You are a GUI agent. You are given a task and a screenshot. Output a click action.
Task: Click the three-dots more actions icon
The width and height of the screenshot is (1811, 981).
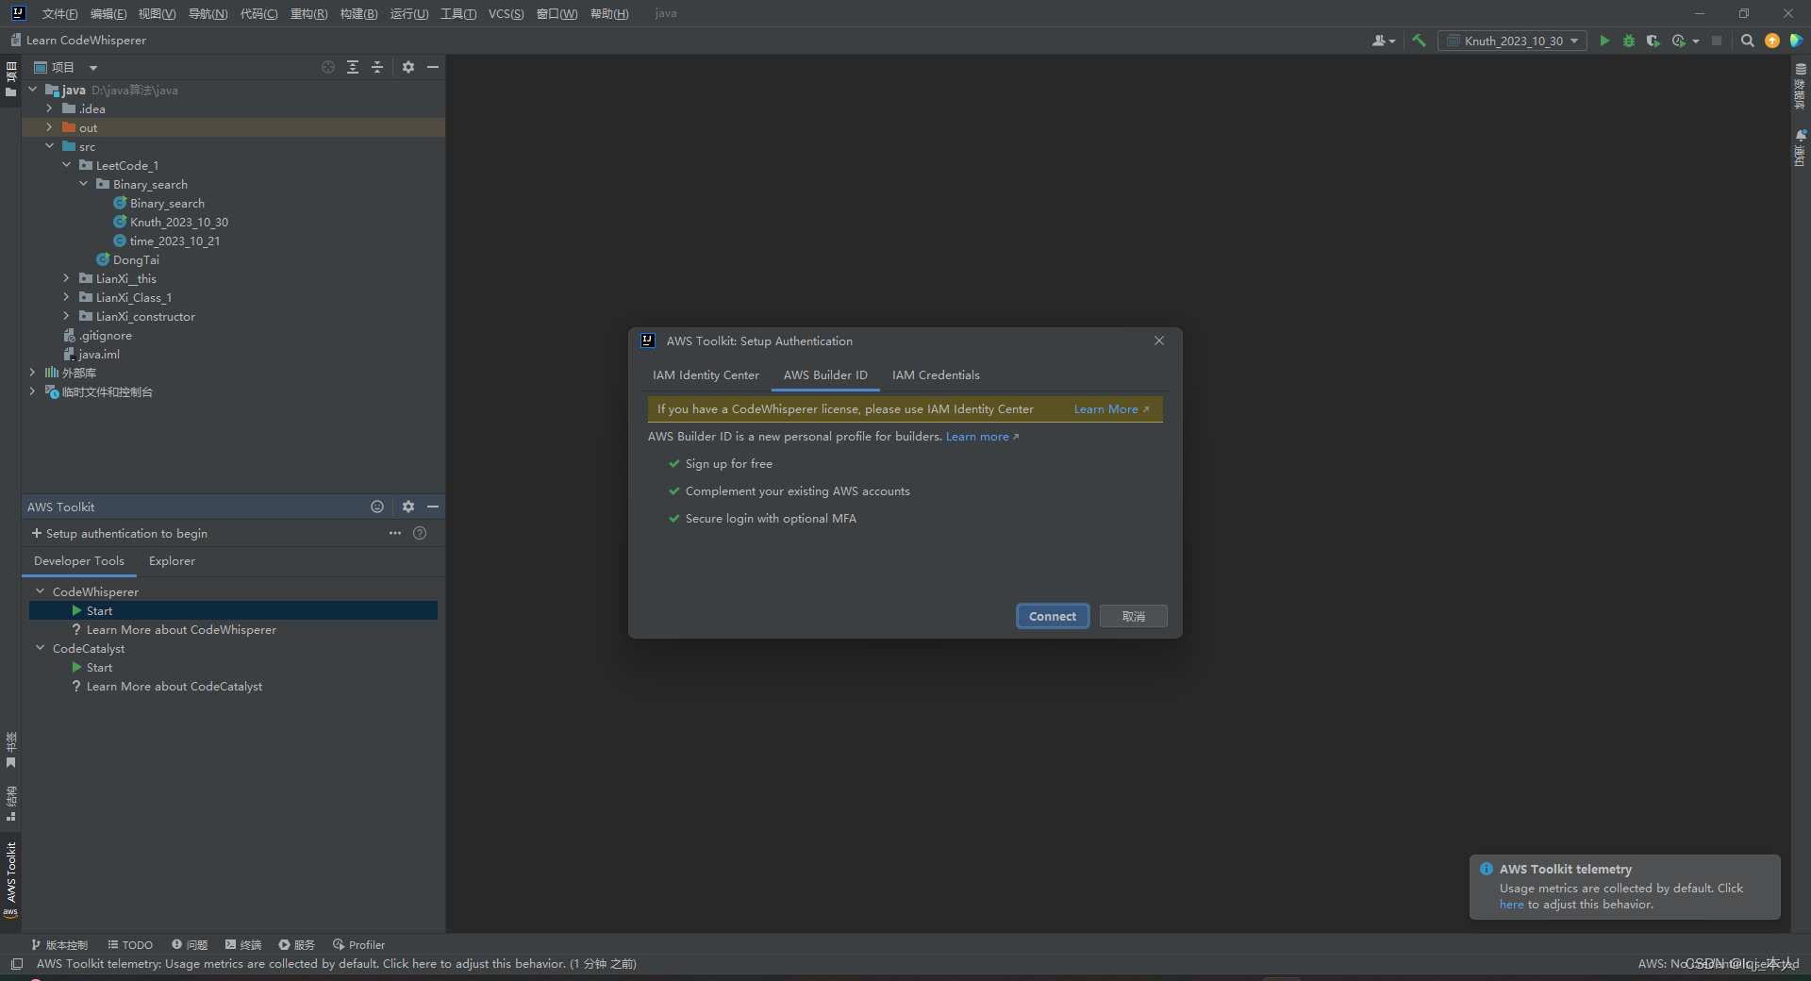(395, 533)
